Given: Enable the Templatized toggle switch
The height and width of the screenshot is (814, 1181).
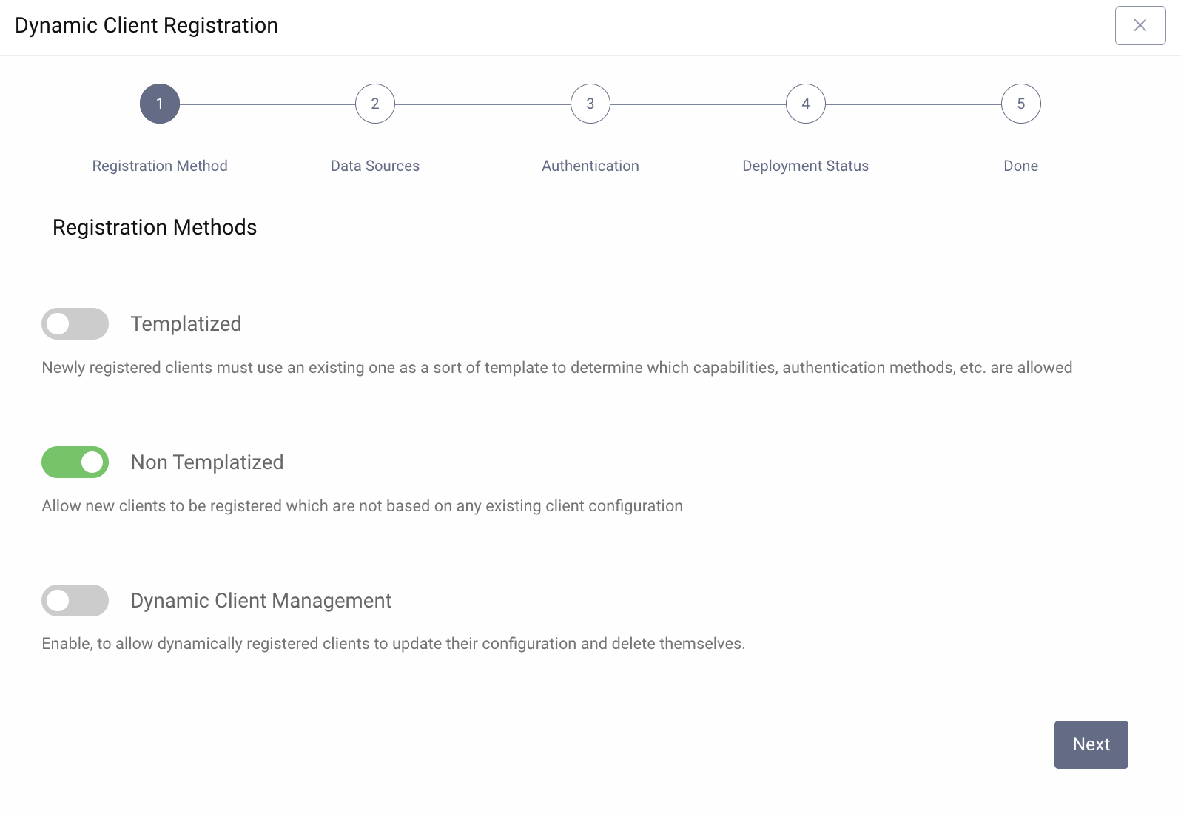Looking at the screenshot, I should pos(75,324).
